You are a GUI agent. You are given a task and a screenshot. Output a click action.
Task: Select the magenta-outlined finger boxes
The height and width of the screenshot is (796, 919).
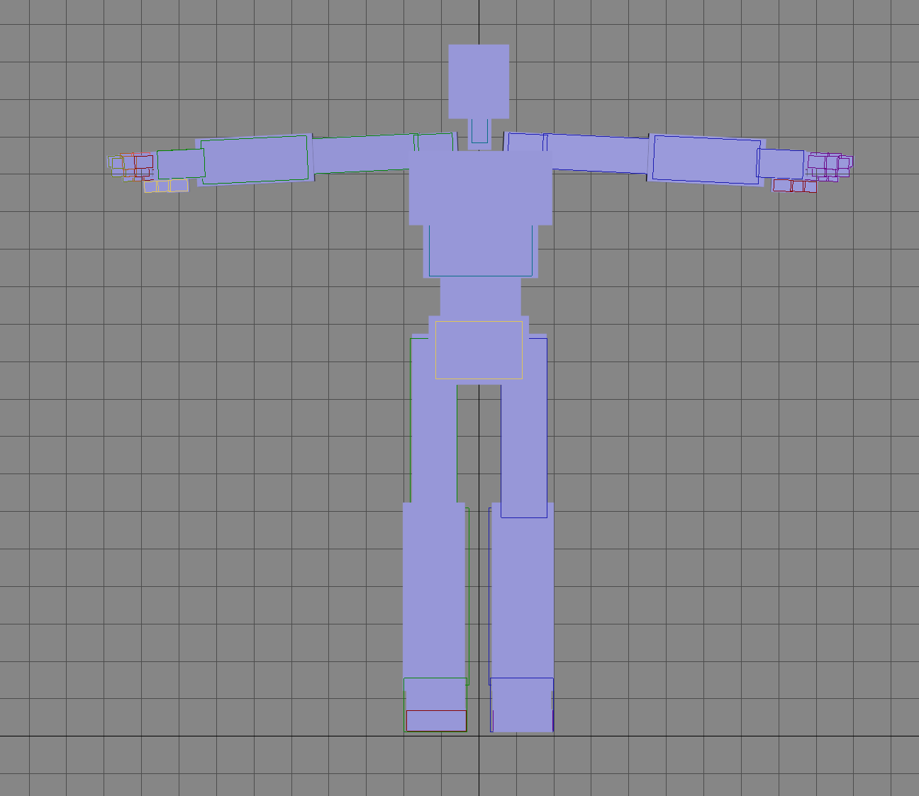pyautogui.click(x=830, y=166)
